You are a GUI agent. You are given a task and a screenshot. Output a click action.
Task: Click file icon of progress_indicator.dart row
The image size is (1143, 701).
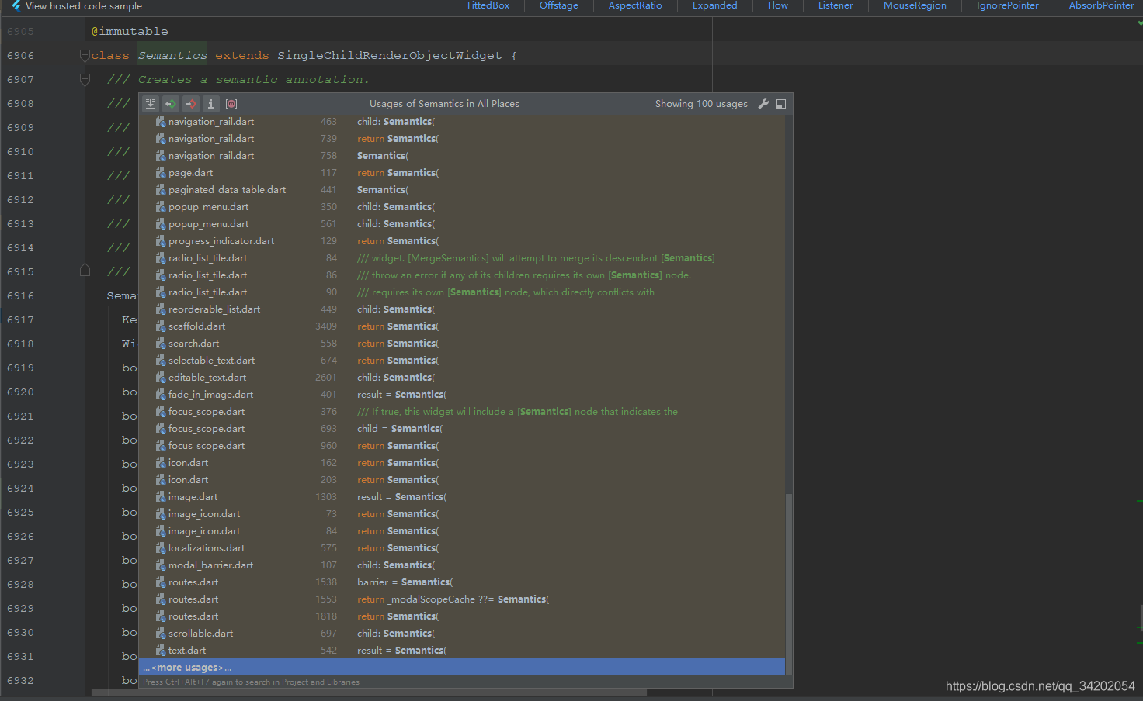(161, 241)
